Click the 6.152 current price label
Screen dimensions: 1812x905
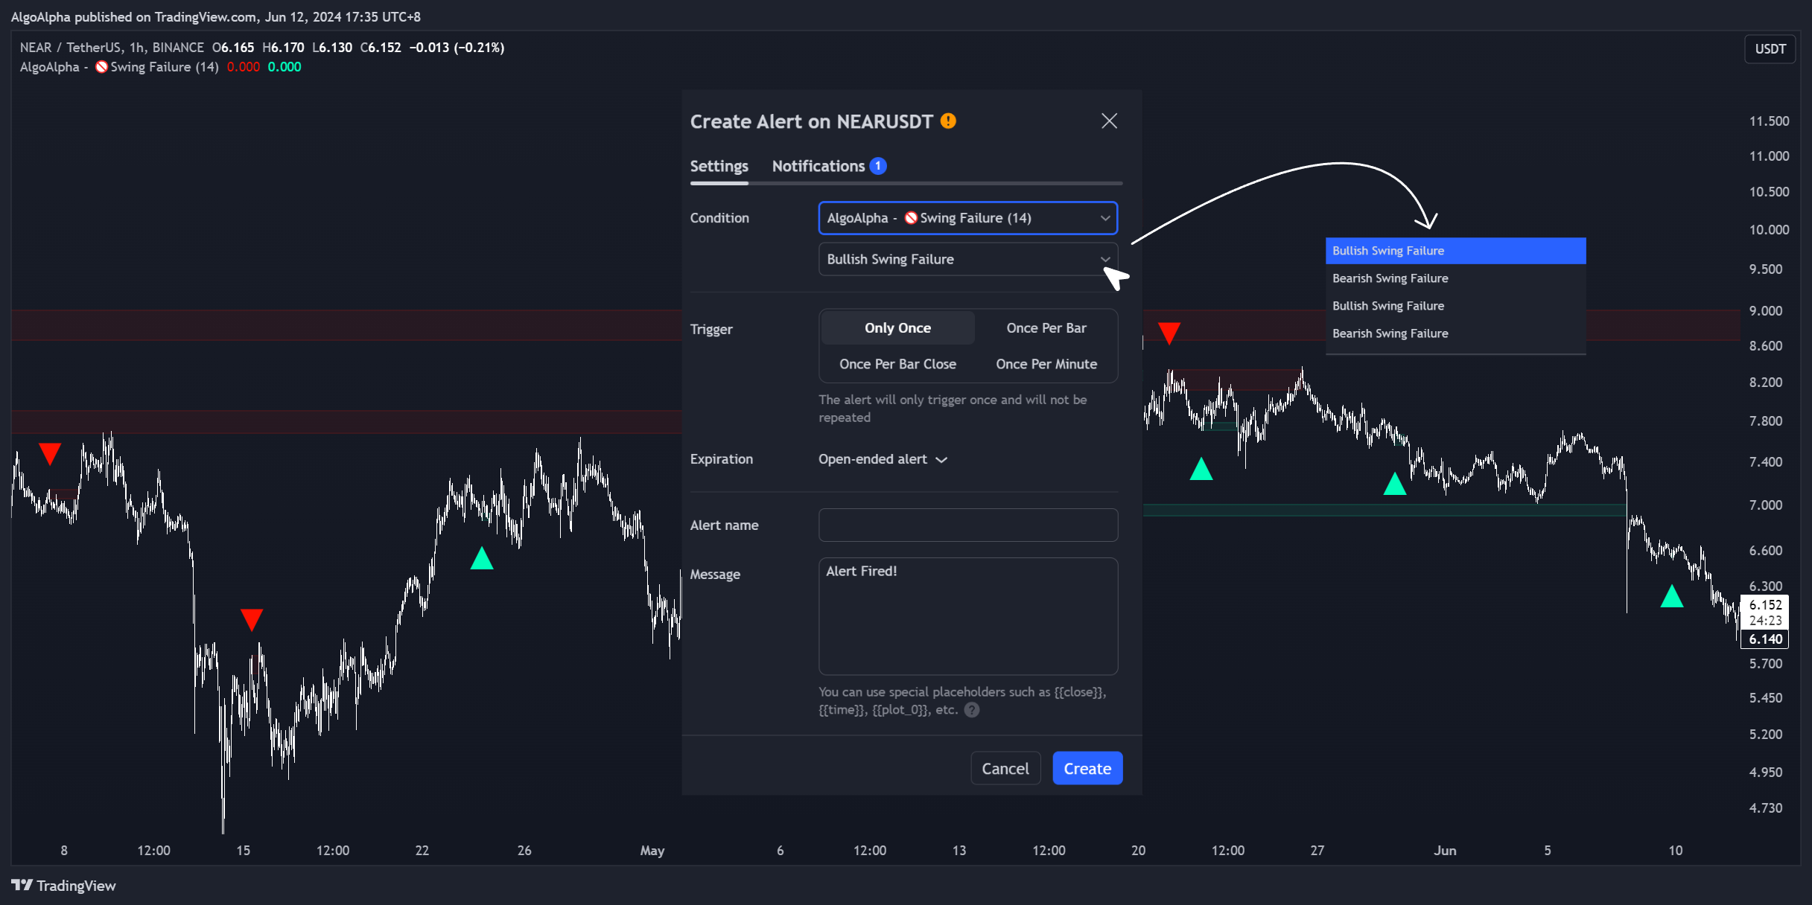pyautogui.click(x=1764, y=605)
